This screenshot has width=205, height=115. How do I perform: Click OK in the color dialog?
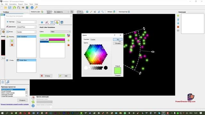tap(118, 40)
